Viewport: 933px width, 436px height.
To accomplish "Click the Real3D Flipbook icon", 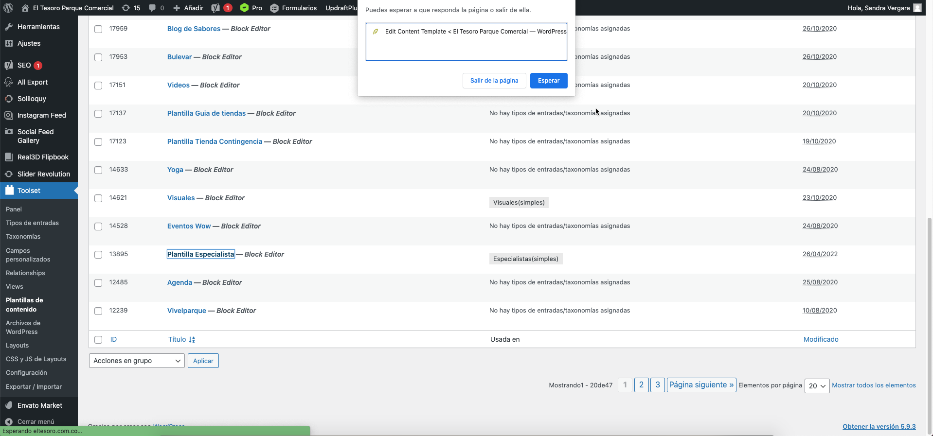I will [x=9, y=157].
